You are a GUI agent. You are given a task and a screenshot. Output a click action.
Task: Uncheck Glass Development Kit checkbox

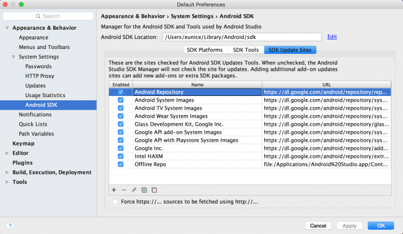tap(120, 124)
